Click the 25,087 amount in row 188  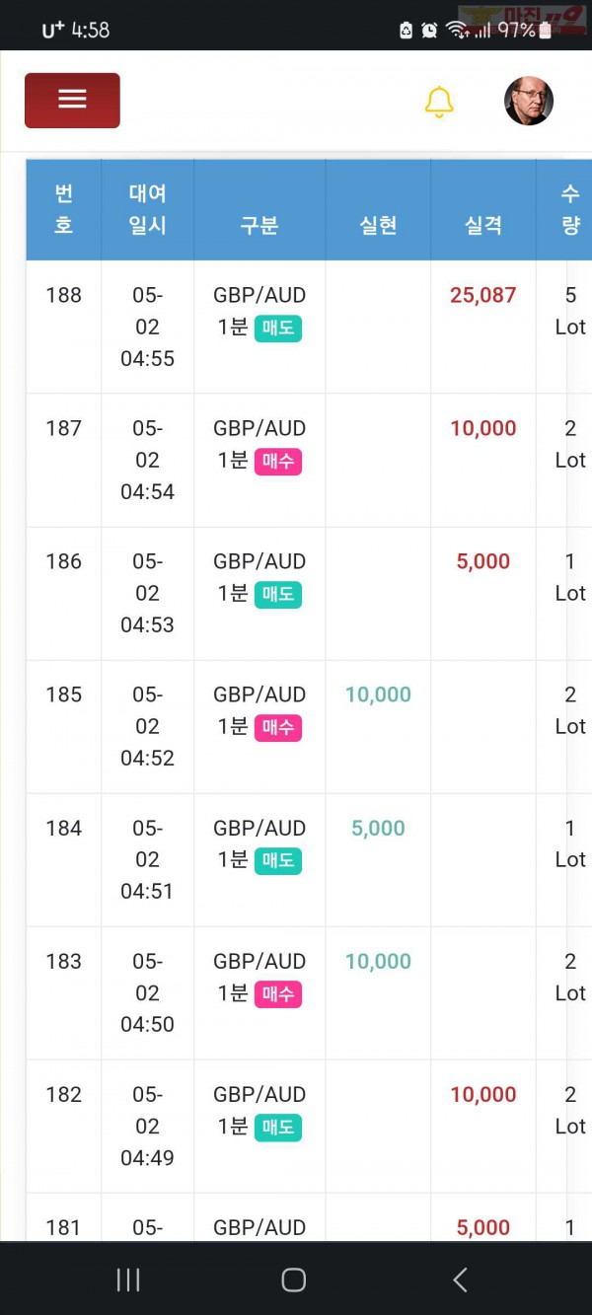483,295
